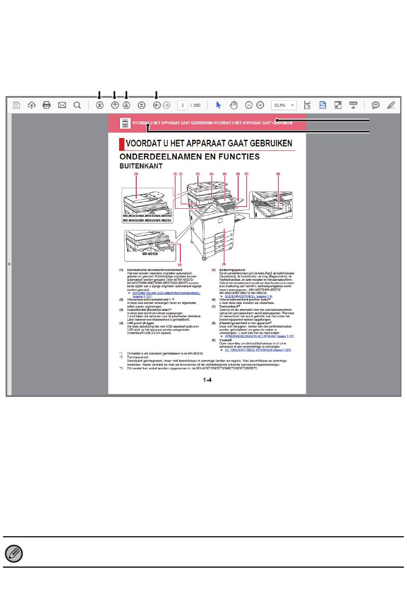Click the zoom in plus icon

260,105
